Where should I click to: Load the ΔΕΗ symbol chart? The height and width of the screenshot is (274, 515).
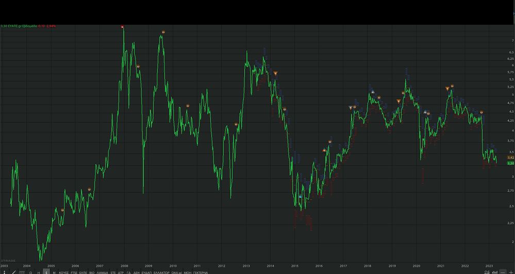click(x=137, y=272)
